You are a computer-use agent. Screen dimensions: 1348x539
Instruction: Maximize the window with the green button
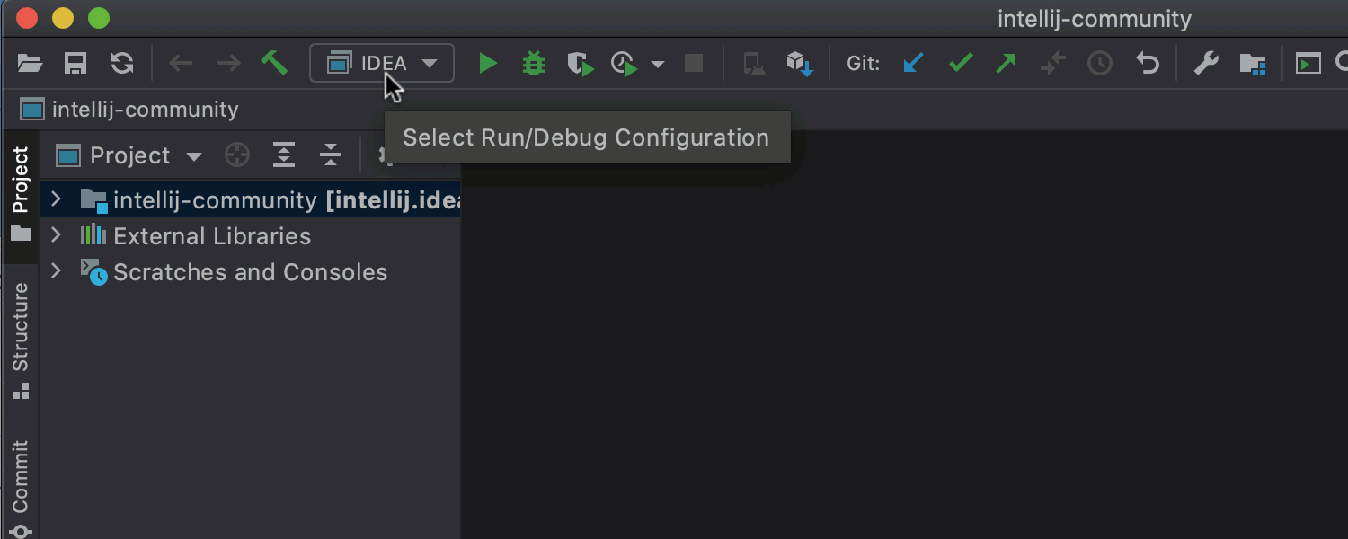pyautogui.click(x=99, y=17)
